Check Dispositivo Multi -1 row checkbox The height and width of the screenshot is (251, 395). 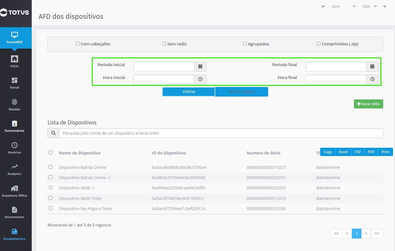coord(51,187)
